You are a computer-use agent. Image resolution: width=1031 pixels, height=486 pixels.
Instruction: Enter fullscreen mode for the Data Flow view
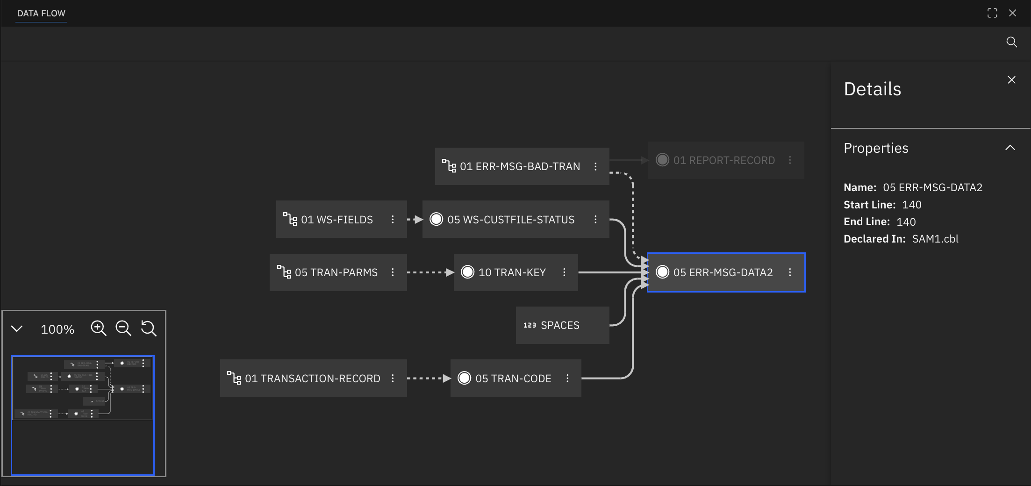[x=993, y=13]
